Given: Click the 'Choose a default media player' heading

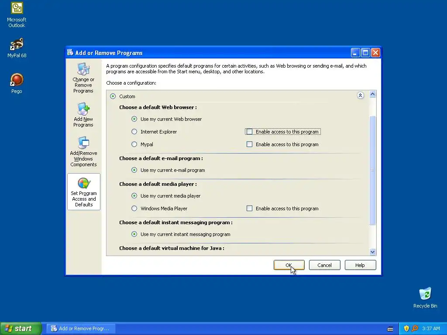Looking at the screenshot, I should (x=158, y=184).
